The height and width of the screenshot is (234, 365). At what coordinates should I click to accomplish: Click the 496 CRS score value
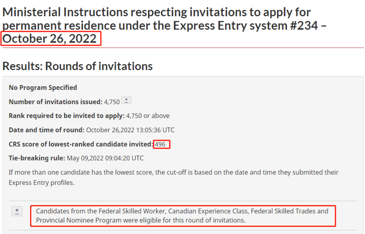click(160, 144)
